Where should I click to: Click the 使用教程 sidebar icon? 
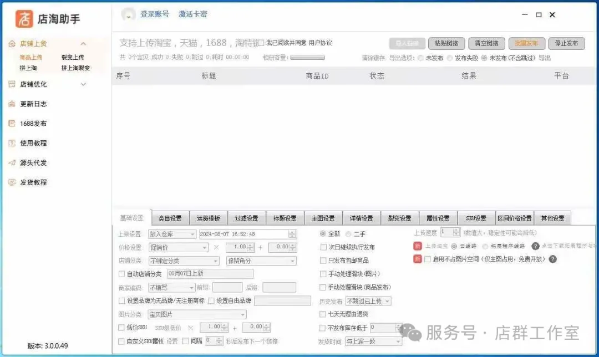click(x=12, y=143)
